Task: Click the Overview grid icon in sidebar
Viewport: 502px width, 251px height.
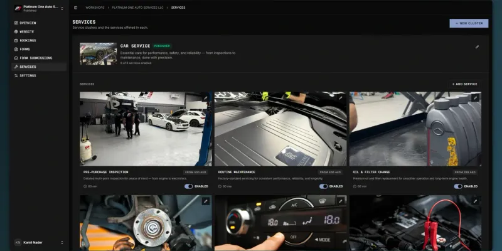Action: click(x=16, y=23)
